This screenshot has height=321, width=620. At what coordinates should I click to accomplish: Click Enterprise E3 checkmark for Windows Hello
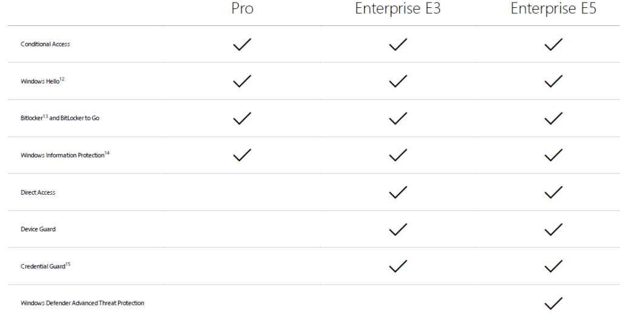[x=398, y=82]
